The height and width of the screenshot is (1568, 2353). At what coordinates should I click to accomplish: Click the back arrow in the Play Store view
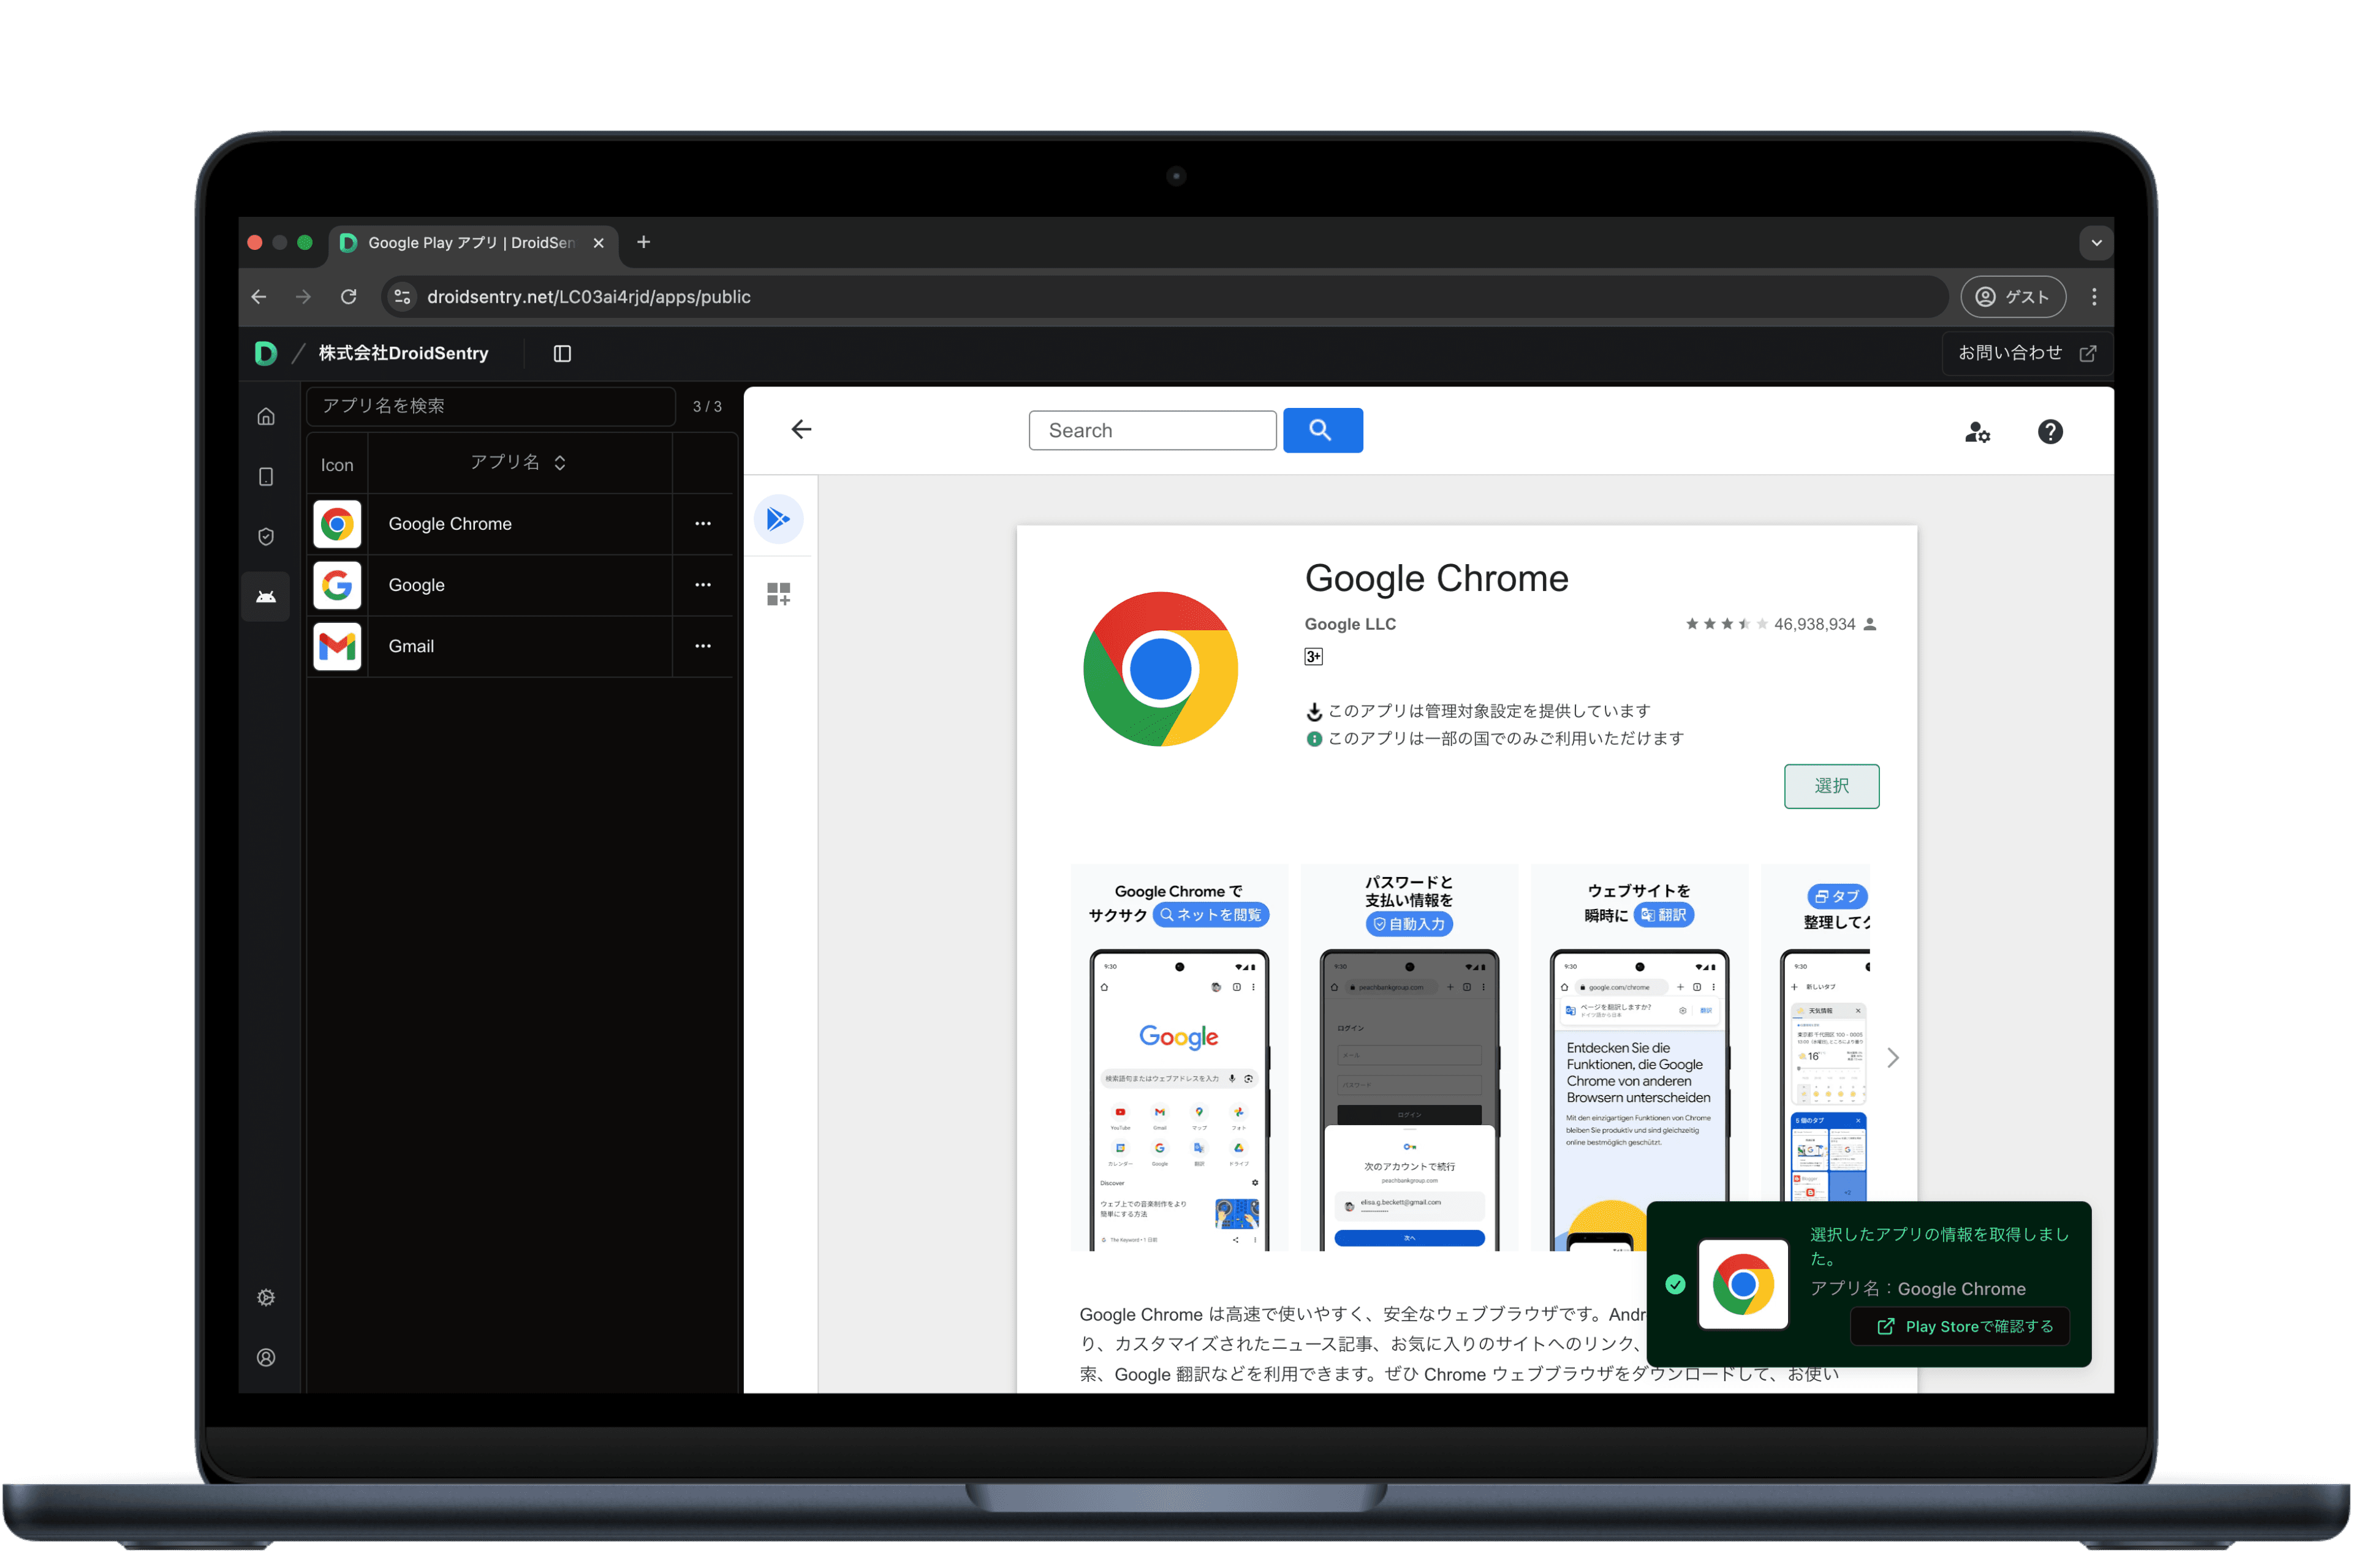[800, 429]
